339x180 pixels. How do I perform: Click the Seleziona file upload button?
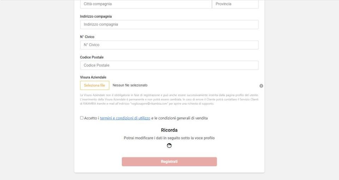pos(95,85)
